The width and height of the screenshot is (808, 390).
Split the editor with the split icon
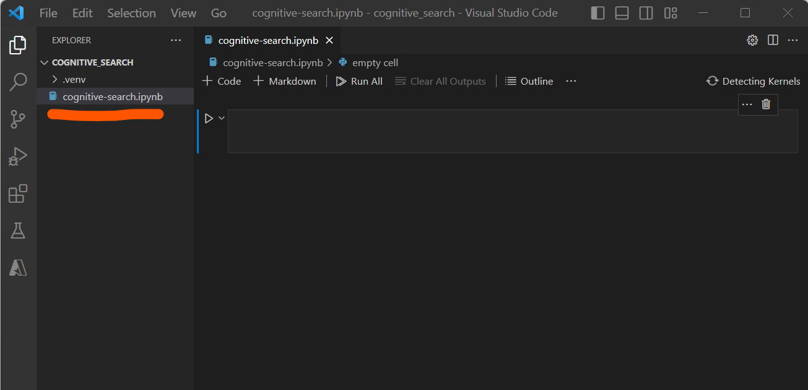773,40
